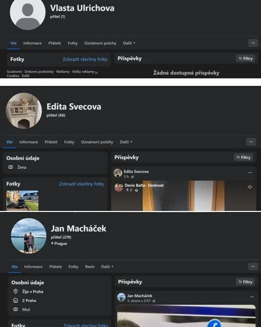Click Vlasta Ulrichova's default avatar picture
The image size is (261, 327).
28,13
